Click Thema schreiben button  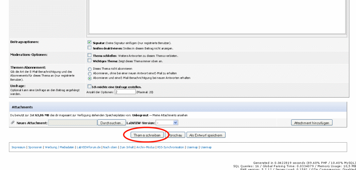pyautogui.click(x=147, y=135)
